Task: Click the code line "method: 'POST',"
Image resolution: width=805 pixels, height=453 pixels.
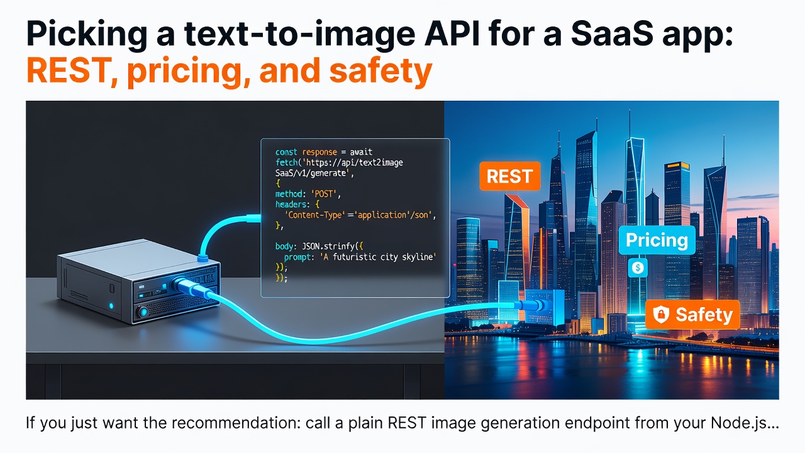Action: pyautogui.click(x=308, y=194)
